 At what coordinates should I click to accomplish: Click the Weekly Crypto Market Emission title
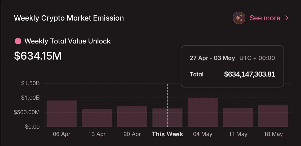pos(69,18)
